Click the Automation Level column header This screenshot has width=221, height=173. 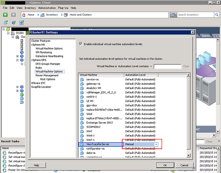pos(141,75)
